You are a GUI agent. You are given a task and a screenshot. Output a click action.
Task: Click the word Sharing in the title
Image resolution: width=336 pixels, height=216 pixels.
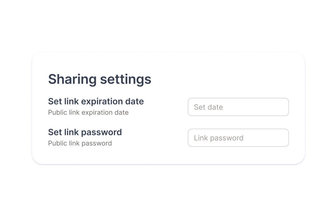(x=72, y=79)
